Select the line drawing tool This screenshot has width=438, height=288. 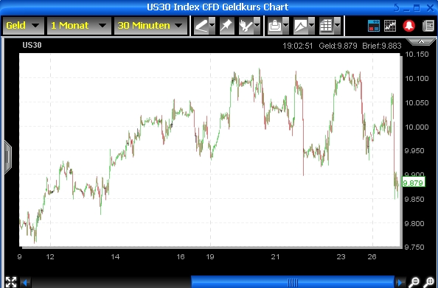[x=201, y=26]
